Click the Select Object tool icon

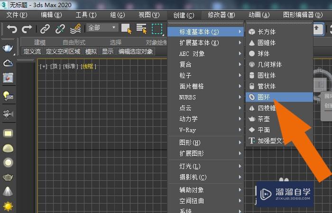[127, 29]
